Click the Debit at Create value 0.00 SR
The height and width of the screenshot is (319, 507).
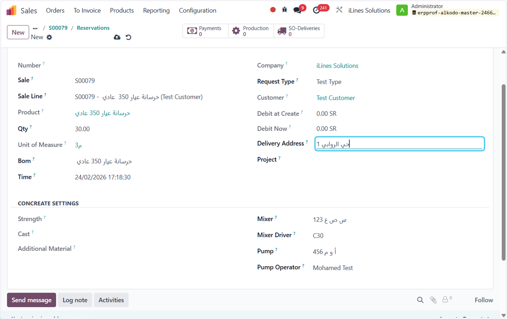click(x=326, y=114)
